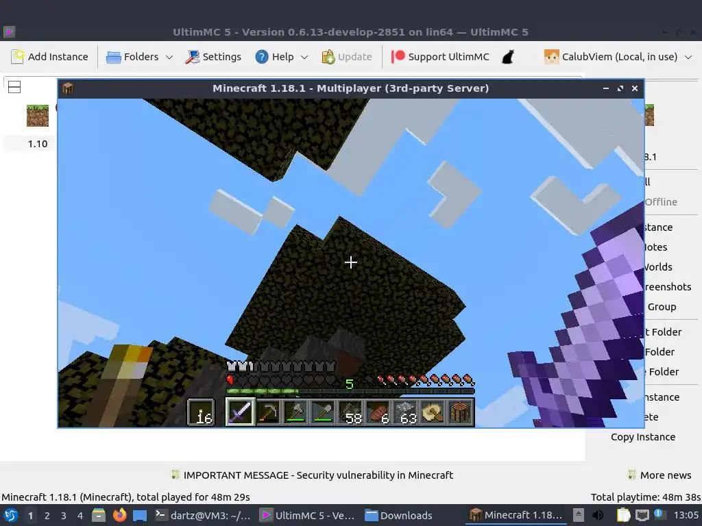Click the More news button
This screenshot has width=702, height=526.
point(659,475)
